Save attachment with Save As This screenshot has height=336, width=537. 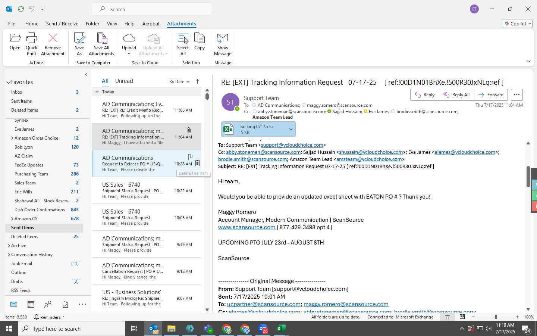[x=79, y=44]
